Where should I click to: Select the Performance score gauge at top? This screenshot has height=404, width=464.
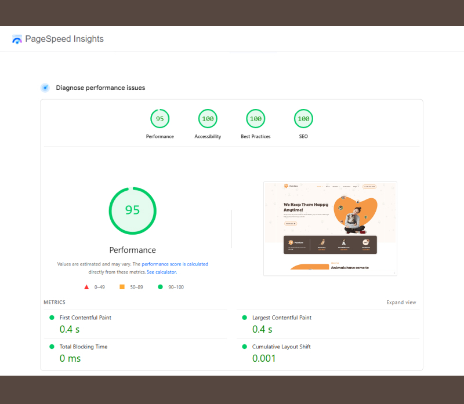(x=159, y=119)
